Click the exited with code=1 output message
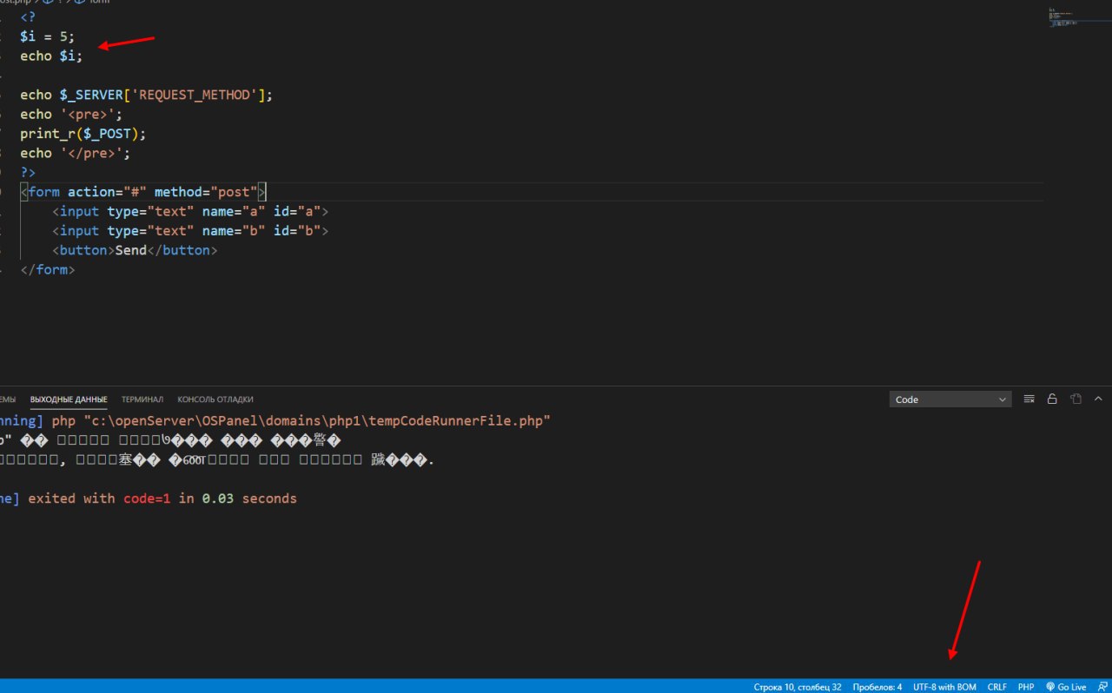 162,498
